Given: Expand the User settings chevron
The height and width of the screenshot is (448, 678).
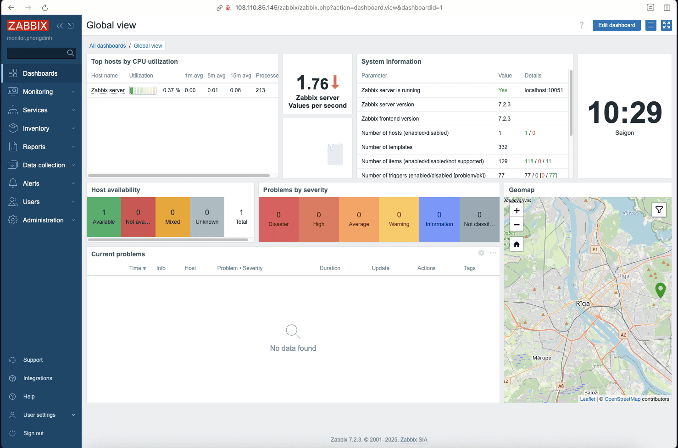Looking at the screenshot, I should 73,415.
